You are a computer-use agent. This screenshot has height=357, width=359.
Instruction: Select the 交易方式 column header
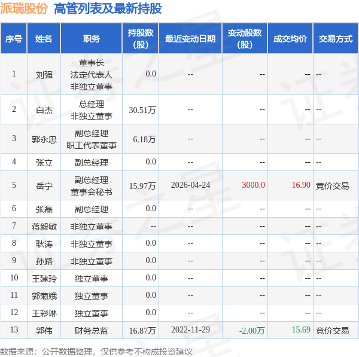coord(336,39)
